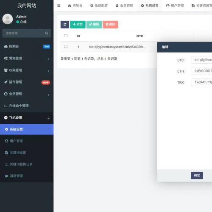This screenshot has height=212, width=212.
Task: Expand the 会员管理 sidebar menu
Action: (27, 94)
